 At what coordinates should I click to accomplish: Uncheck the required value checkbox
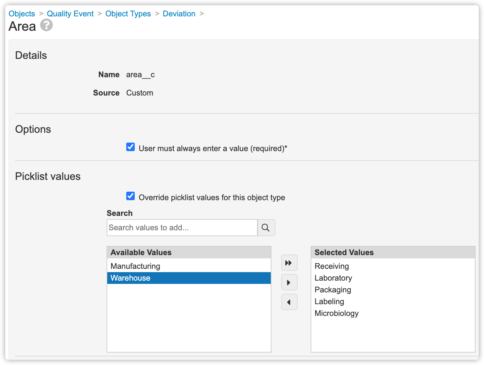pyautogui.click(x=130, y=147)
